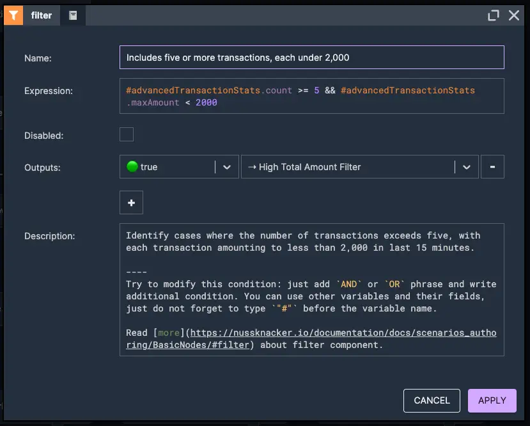This screenshot has height=426, width=530.
Task: Click the Expression label
Action: point(49,91)
